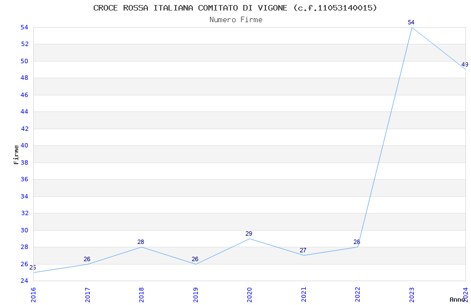Click the 40 tick on the y-axis
The height and width of the screenshot is (305, 471).
click(x=24, y=146)
